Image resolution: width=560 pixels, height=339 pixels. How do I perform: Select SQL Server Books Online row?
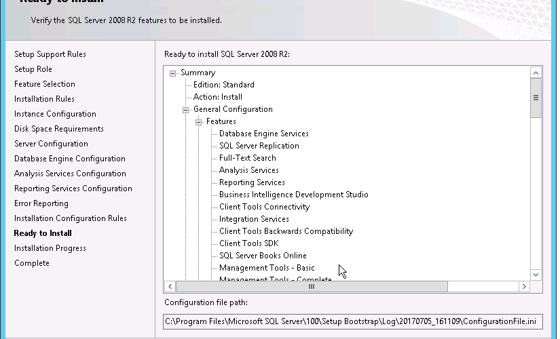click(263, 256)
